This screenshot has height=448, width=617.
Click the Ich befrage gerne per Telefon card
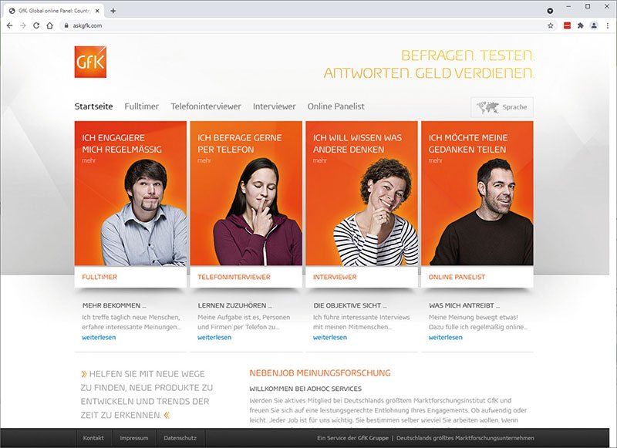click(246, 193)
